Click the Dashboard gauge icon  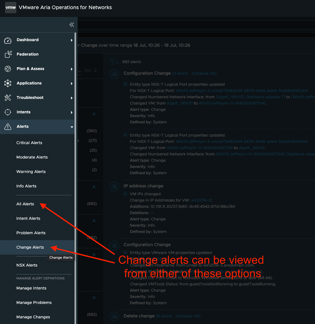[8, 40]
